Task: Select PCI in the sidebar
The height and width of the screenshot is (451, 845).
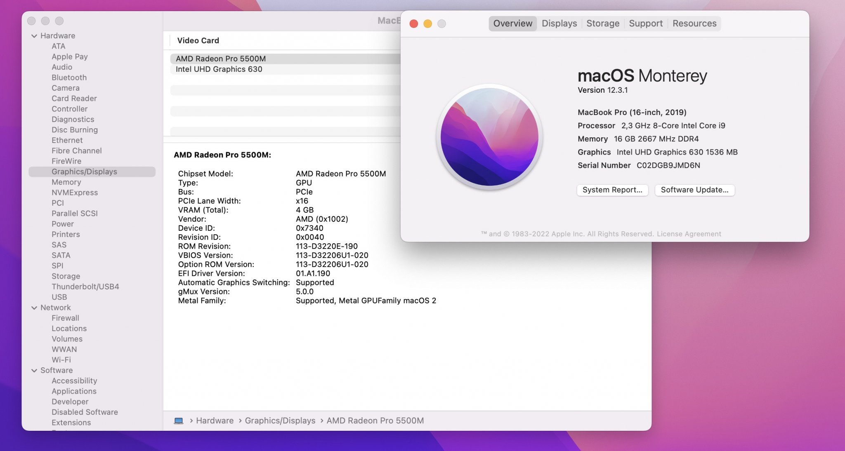Action: coord(58,203)
